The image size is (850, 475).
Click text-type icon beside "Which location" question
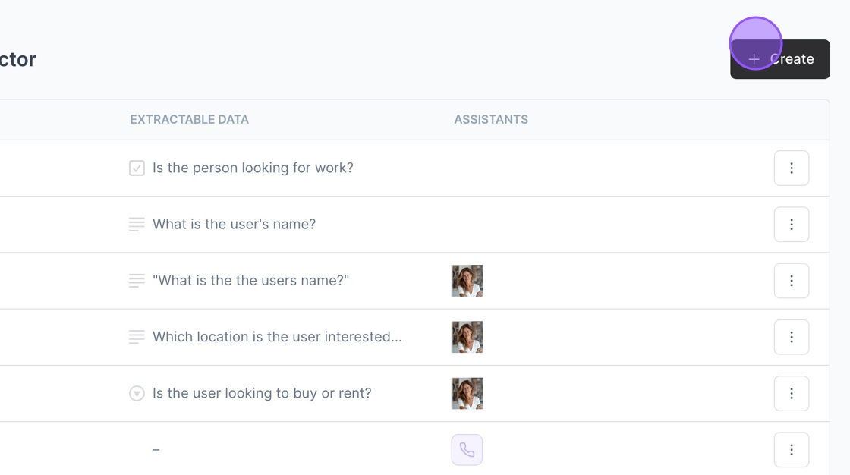click(x=137, y=337)
